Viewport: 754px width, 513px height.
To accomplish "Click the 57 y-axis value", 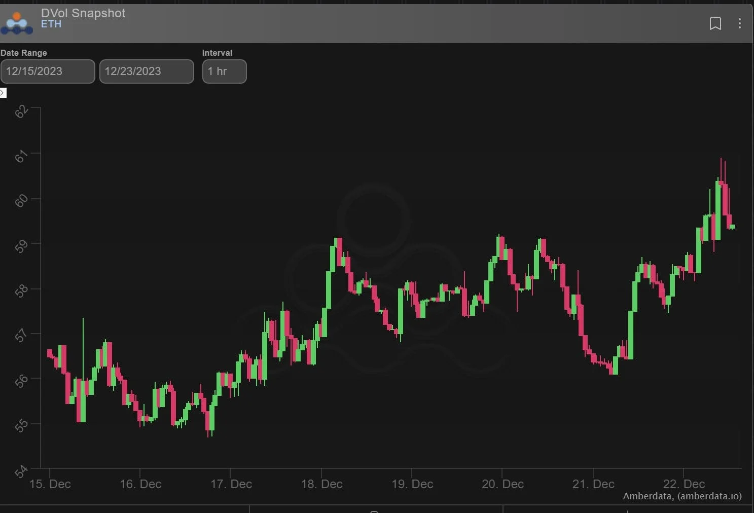I will pyautogui.click(x=21, y=336).
